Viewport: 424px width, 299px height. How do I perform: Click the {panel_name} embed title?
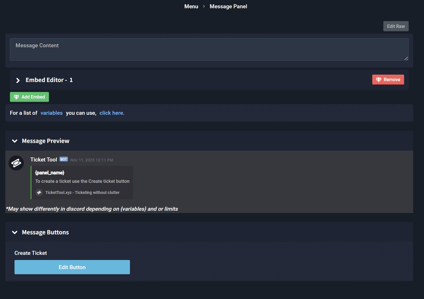point(50,173)
